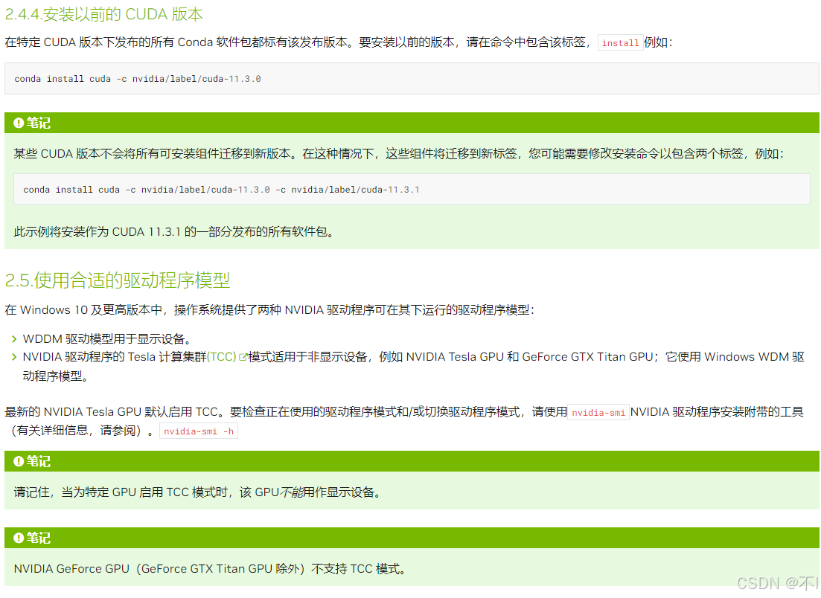The width and height of the screenshot is (821, 598).
Task: Click the green arrow bullet before NVIDIA 驱动程序的 Tesla
Action: 13,356
